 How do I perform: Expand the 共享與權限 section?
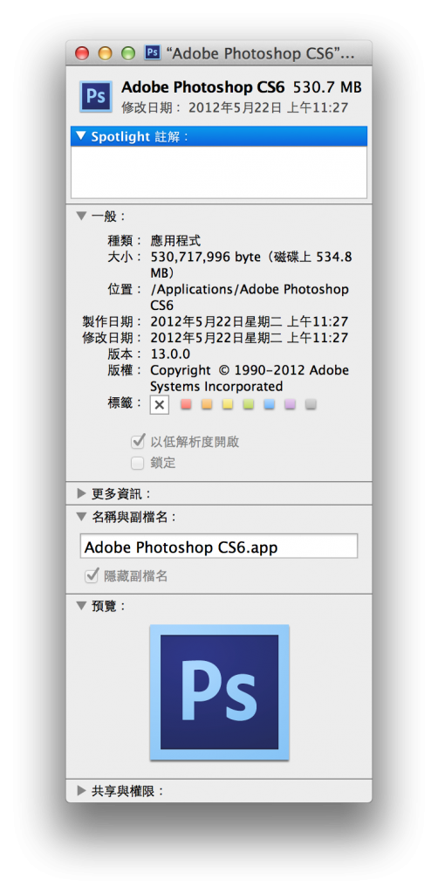click(x=81, y=791)
